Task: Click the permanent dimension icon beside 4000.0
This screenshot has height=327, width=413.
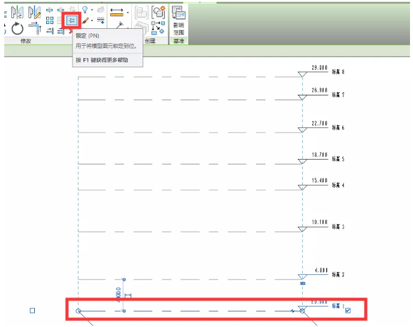Action: 128,296
